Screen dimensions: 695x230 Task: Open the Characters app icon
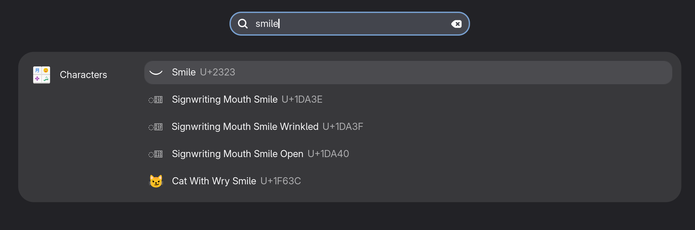[42, 75]
